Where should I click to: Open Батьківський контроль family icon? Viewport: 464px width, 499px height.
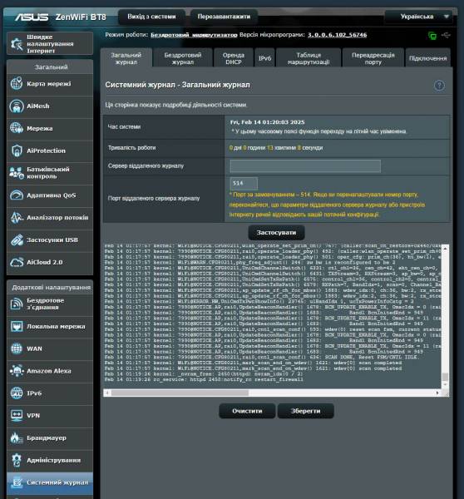point(17,173)
